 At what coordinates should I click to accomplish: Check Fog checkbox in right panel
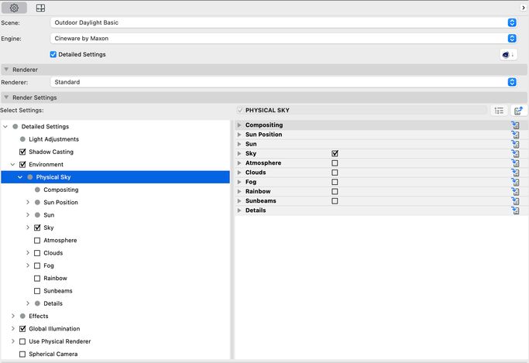pyautogui.click(x=335, y=182)
